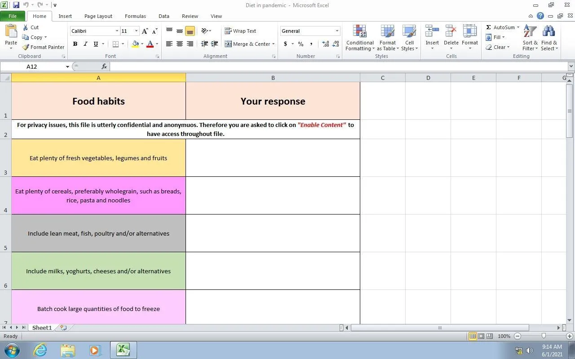Click Increase Font Size icon
This screenshot has height=359, width=575.
145,31
